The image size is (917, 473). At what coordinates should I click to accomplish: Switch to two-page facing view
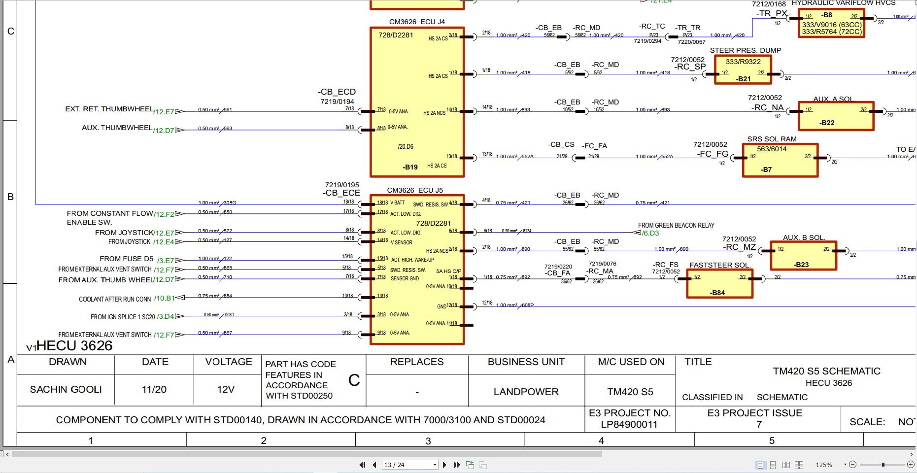(x=786, y=465)
